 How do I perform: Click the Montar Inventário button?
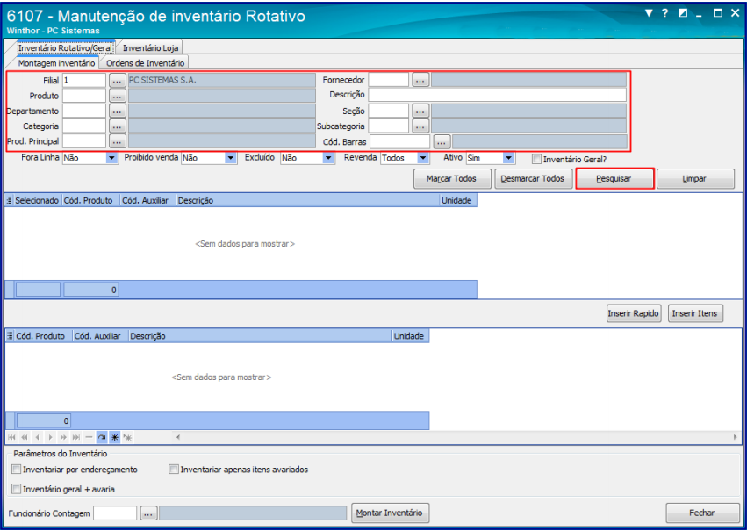pos(390,513)
